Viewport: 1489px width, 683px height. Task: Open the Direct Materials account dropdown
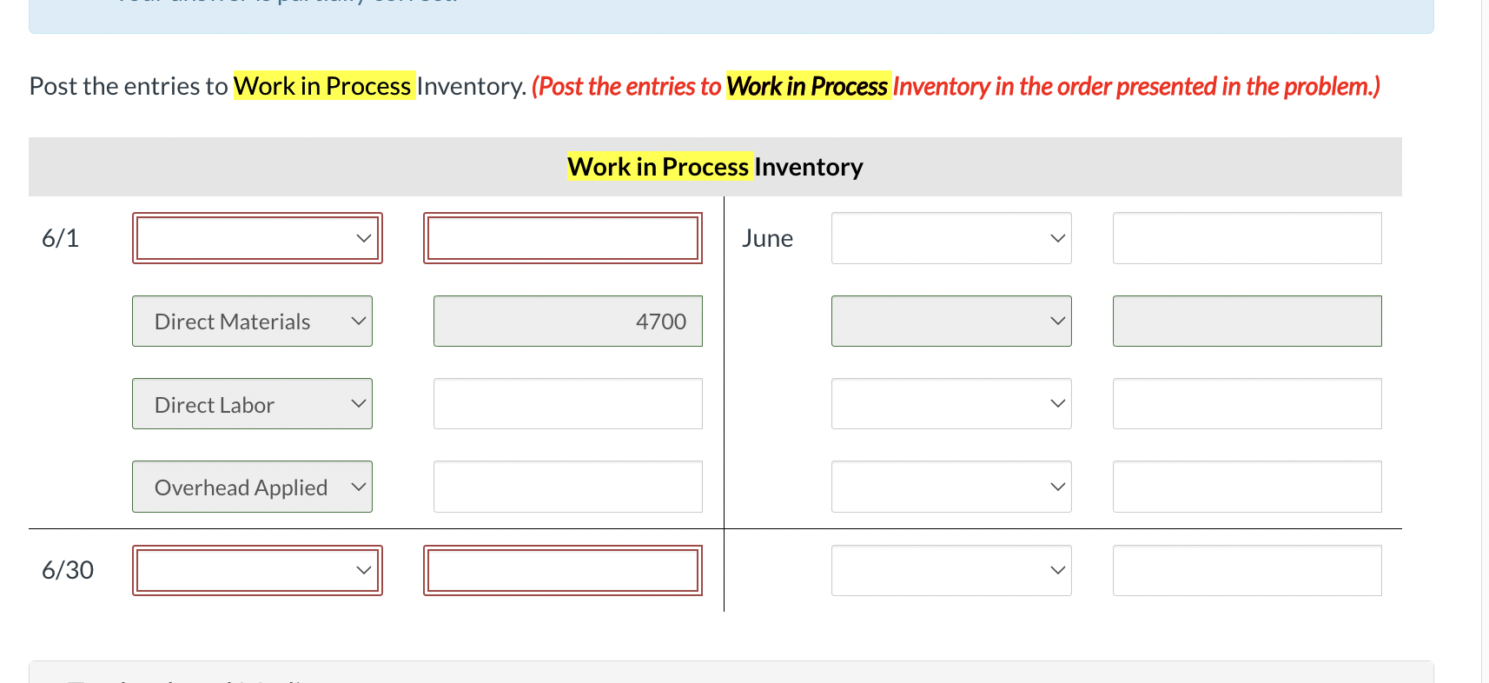coord(252,321)
